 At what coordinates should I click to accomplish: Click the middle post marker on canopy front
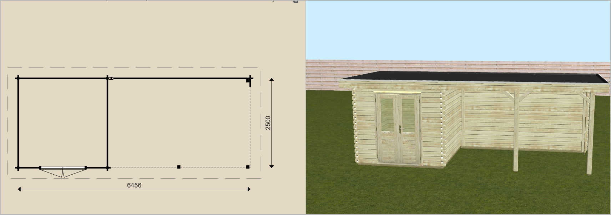[179, 167]
